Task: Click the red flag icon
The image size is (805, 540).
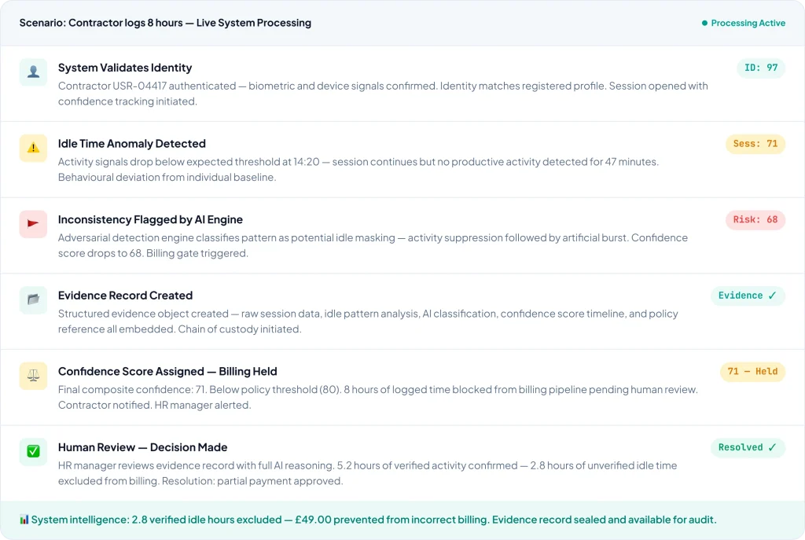Action: [x=33, y=224]
